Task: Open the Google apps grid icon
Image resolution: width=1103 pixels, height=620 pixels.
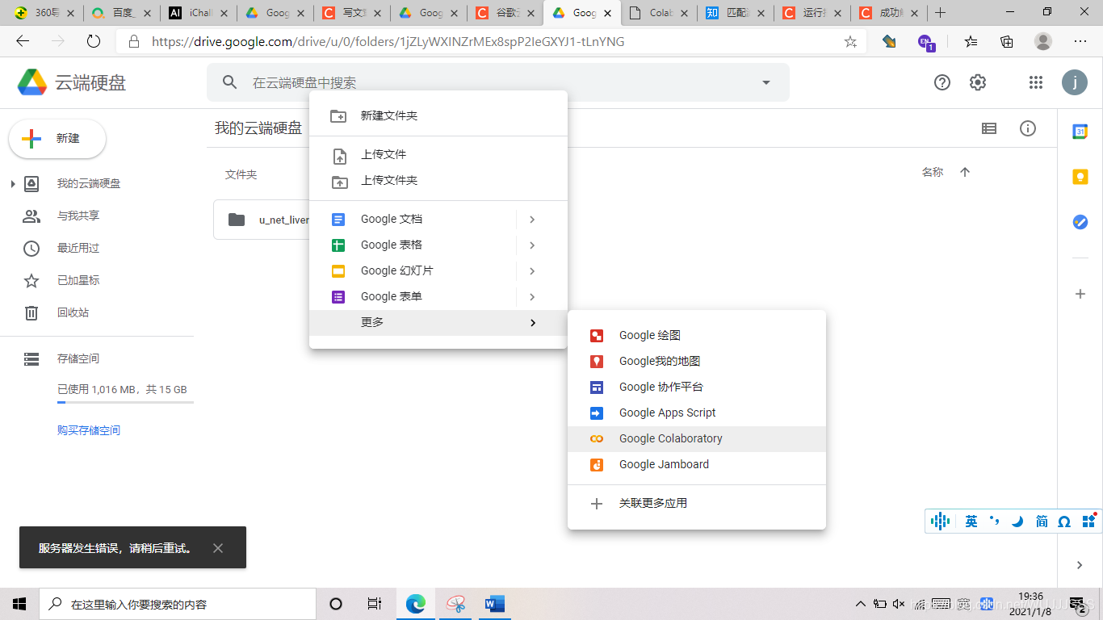Action: [x=1036, y=82]
